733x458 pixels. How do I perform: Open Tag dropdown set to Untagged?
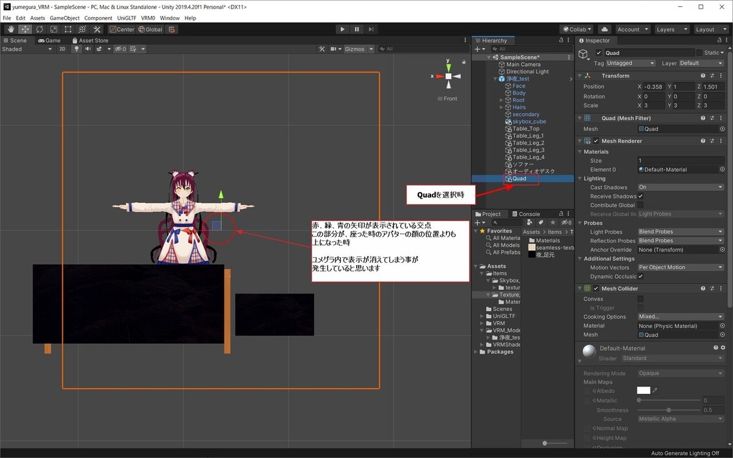[x=632, y=63]
